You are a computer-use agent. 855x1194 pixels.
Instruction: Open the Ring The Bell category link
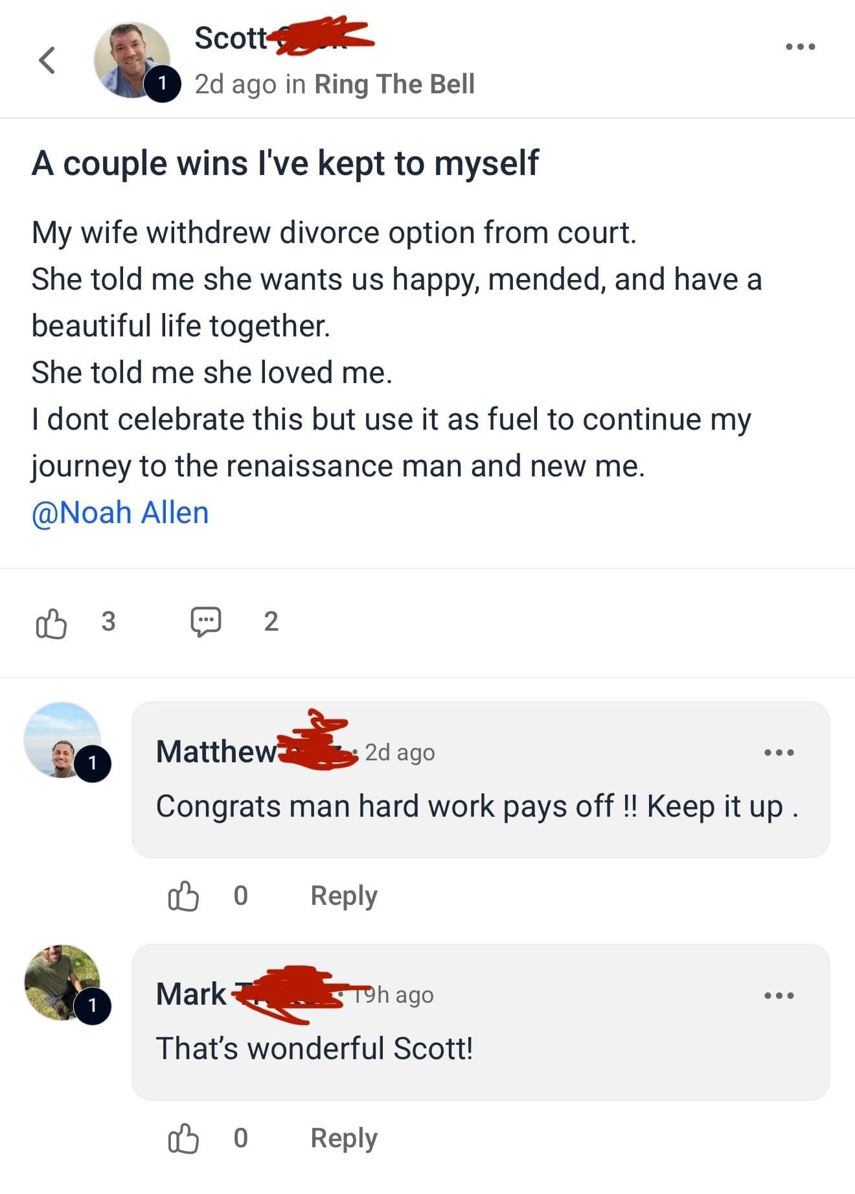point(394,84)
